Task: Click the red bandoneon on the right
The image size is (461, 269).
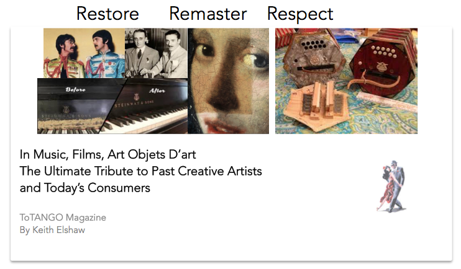Action: coord(383,63)
